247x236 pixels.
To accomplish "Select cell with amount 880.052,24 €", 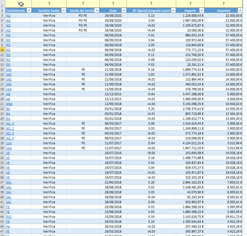I will point(190,35).
